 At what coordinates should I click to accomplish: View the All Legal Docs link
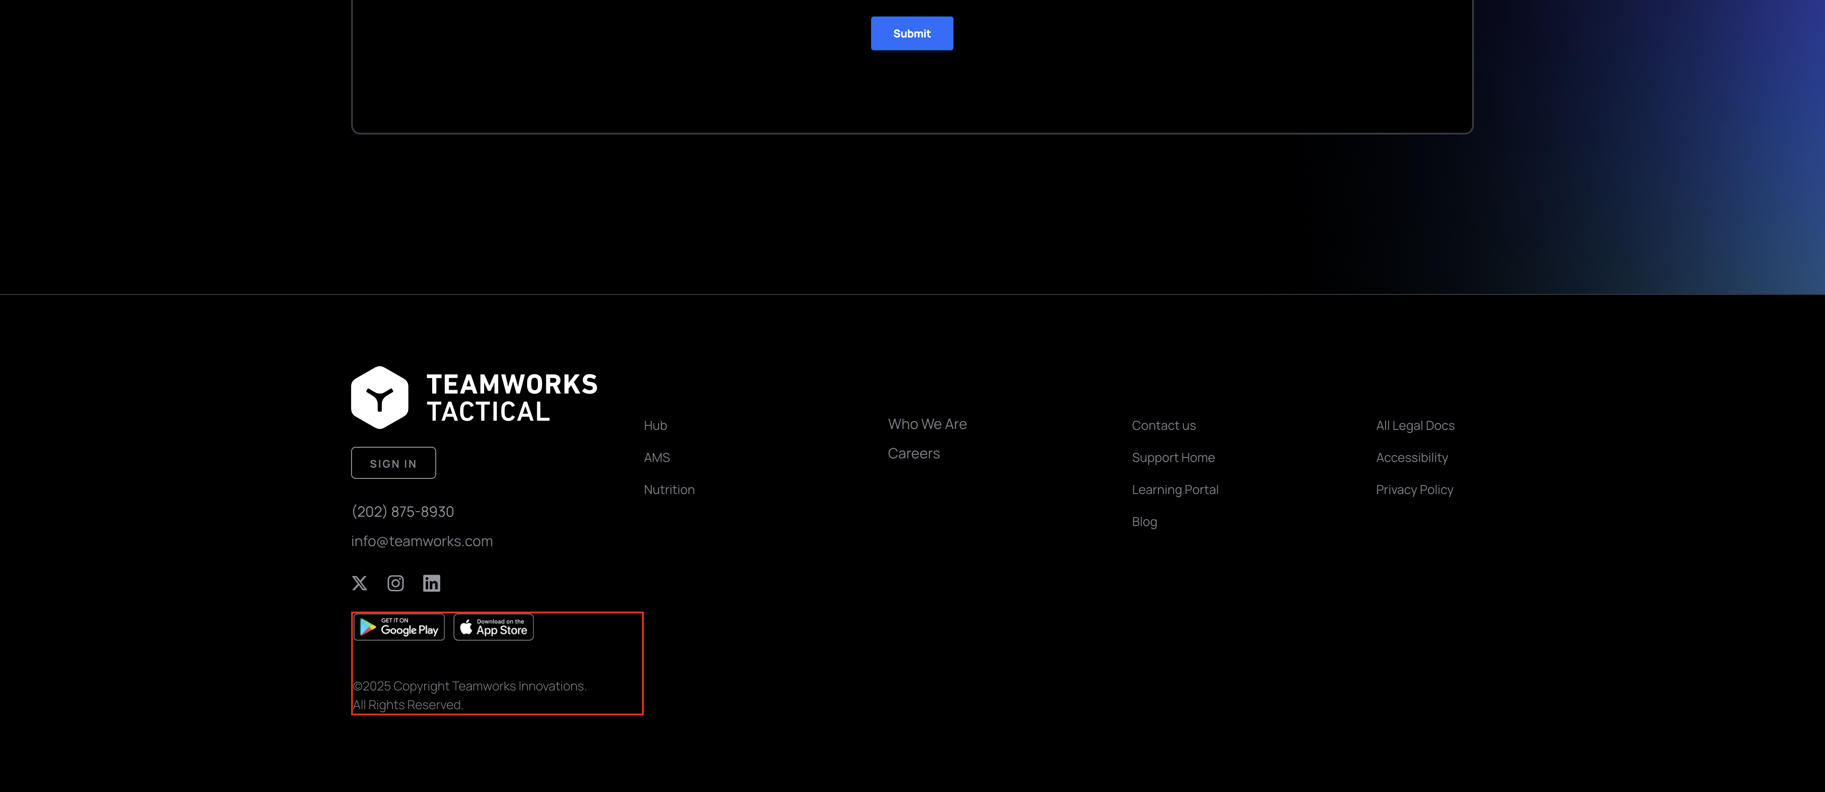[1415, 426]
